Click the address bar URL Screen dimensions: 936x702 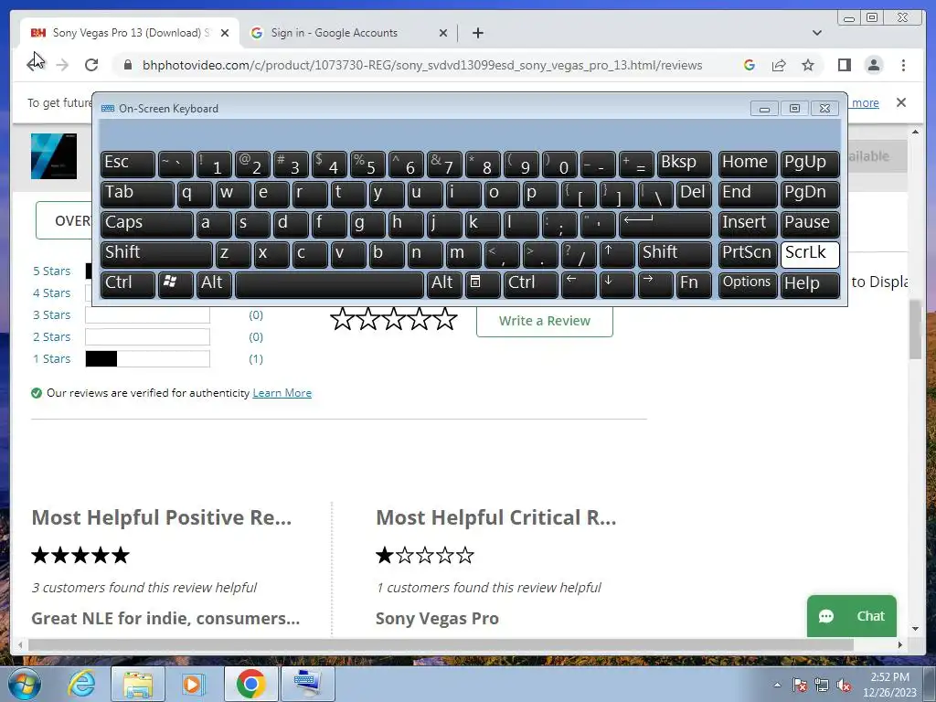(x=422, y=65)
